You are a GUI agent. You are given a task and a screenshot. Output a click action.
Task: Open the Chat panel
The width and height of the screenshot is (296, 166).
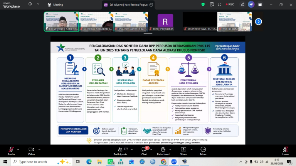click(x=144, y=151)
